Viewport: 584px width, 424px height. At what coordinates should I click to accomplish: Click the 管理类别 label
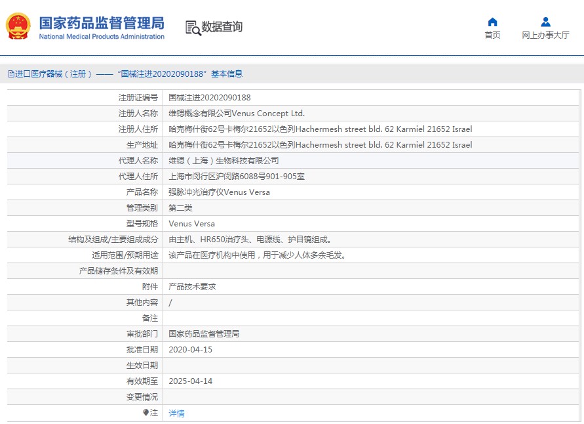(x=142, y=207)
